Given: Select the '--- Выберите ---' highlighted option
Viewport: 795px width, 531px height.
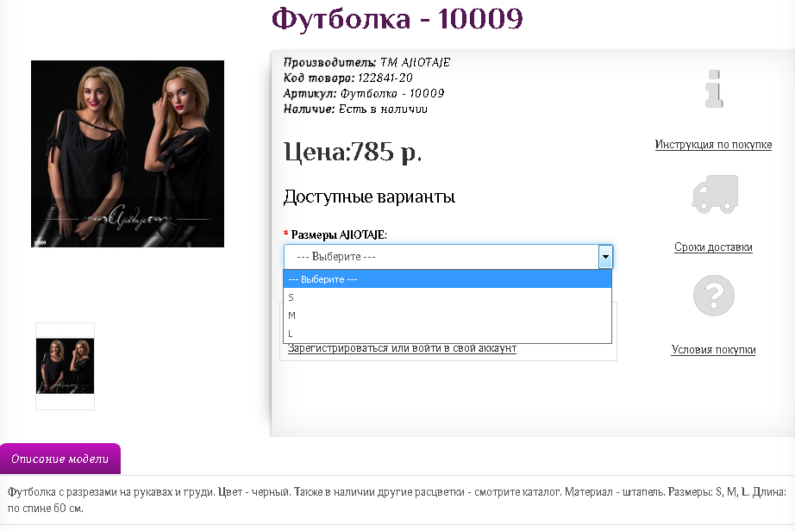Looking at the screenshot, I should pos(448,279).
